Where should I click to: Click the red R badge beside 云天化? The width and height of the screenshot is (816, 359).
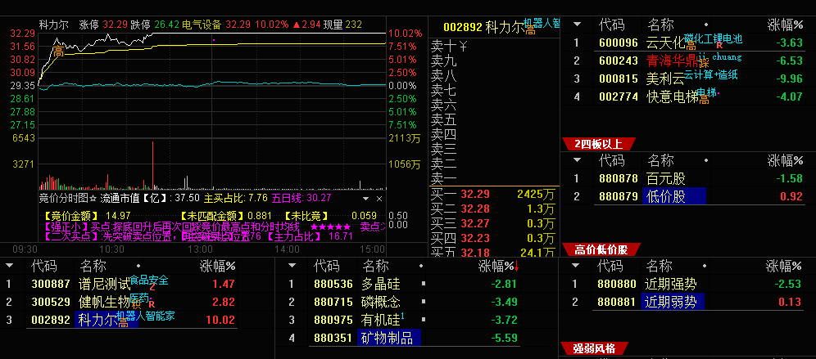click(x=719, y=45)
